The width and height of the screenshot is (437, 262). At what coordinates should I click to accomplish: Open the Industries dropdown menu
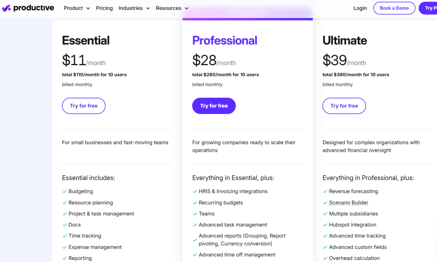(134, 8)
